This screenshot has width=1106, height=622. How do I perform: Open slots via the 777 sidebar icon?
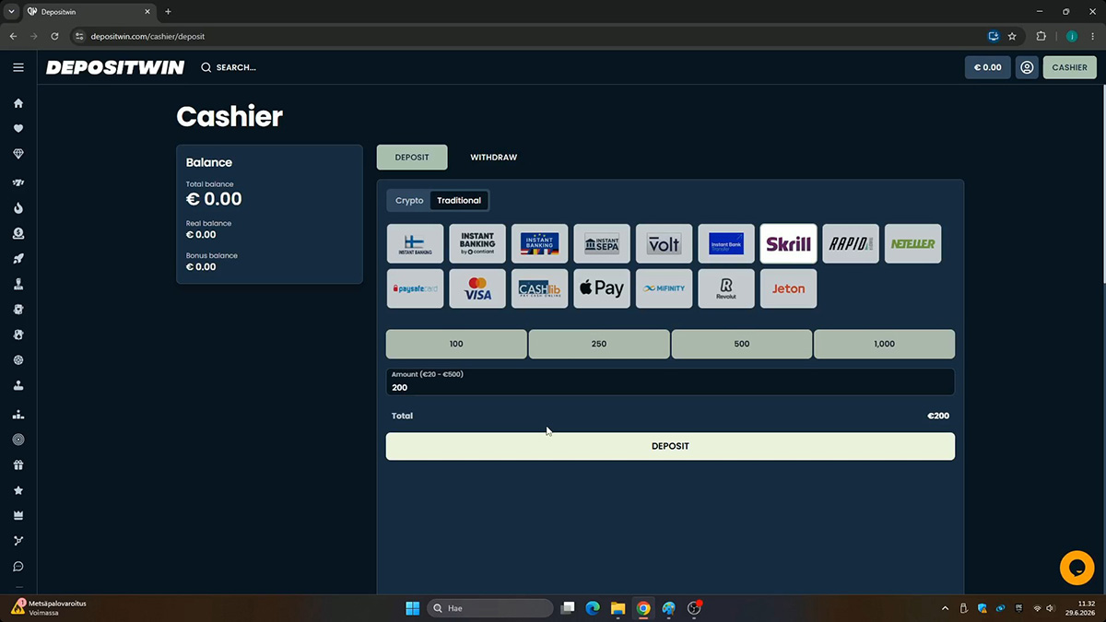click(x=18, y=182)
